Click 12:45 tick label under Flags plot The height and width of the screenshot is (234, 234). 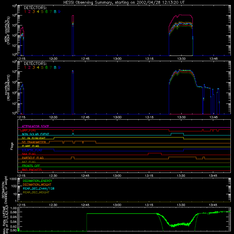pyautogui.click(x=85, y=176)
